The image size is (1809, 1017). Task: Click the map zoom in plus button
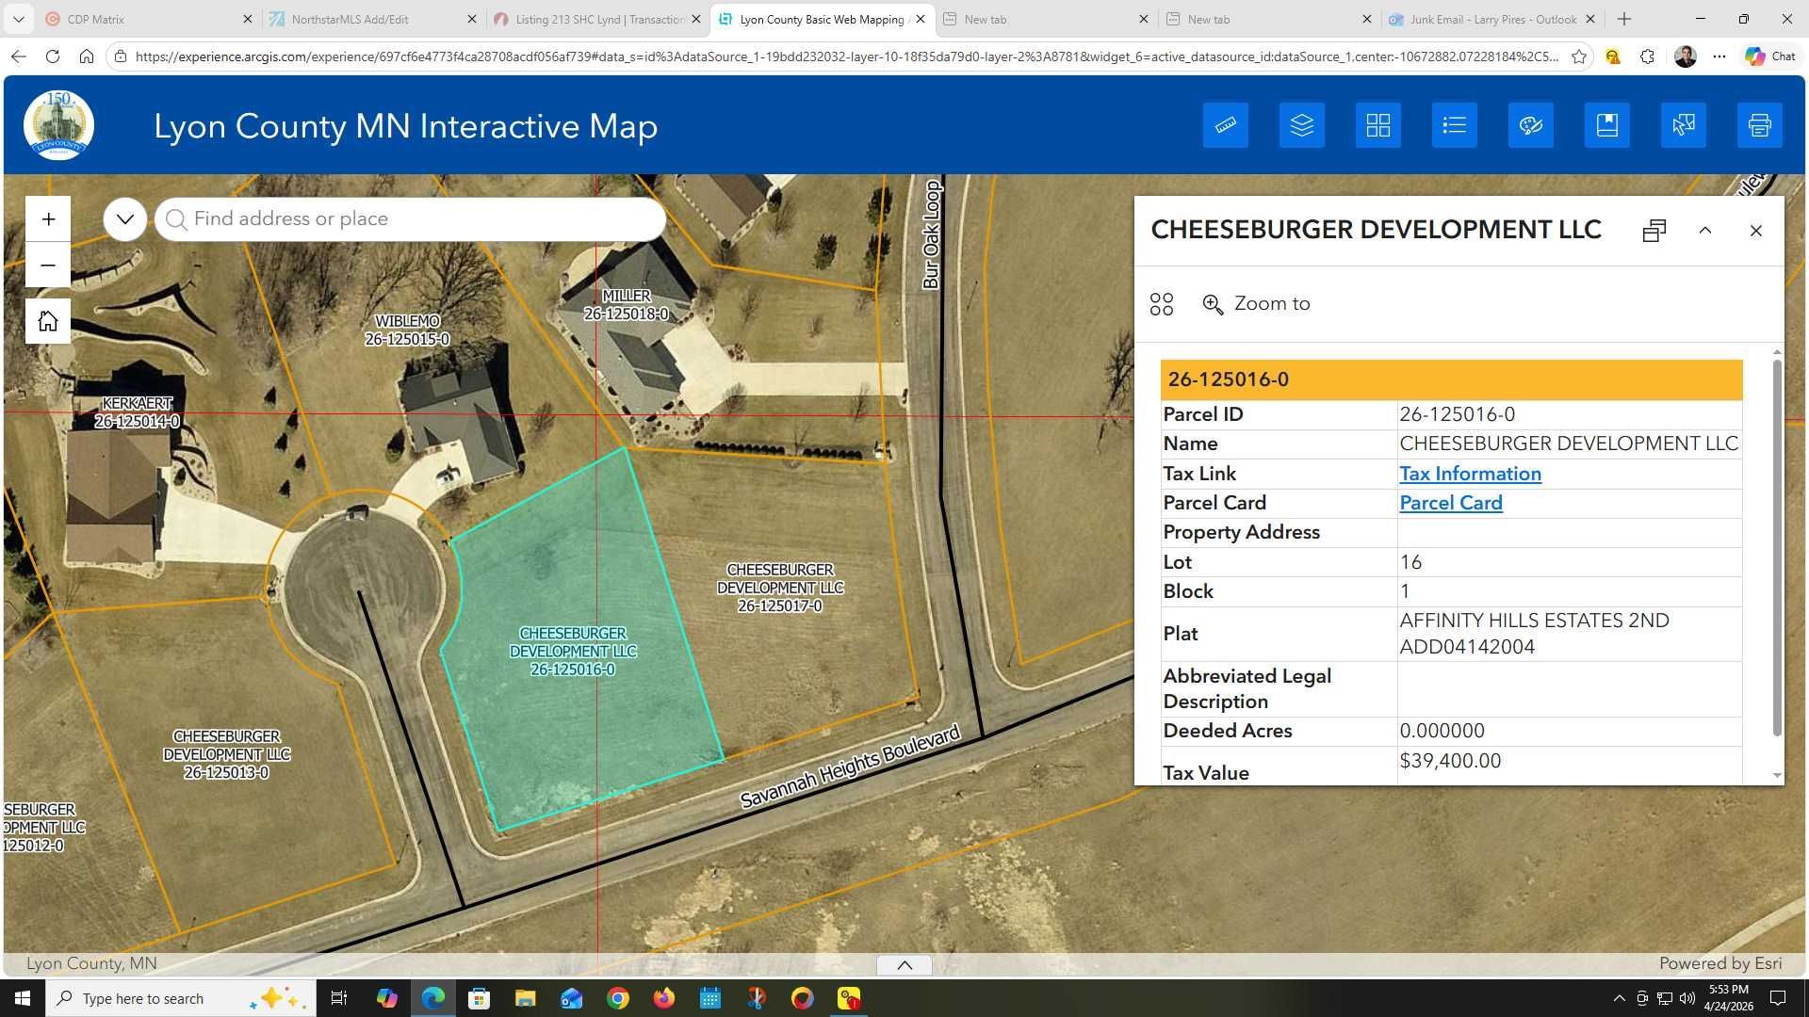pos(48,219)
